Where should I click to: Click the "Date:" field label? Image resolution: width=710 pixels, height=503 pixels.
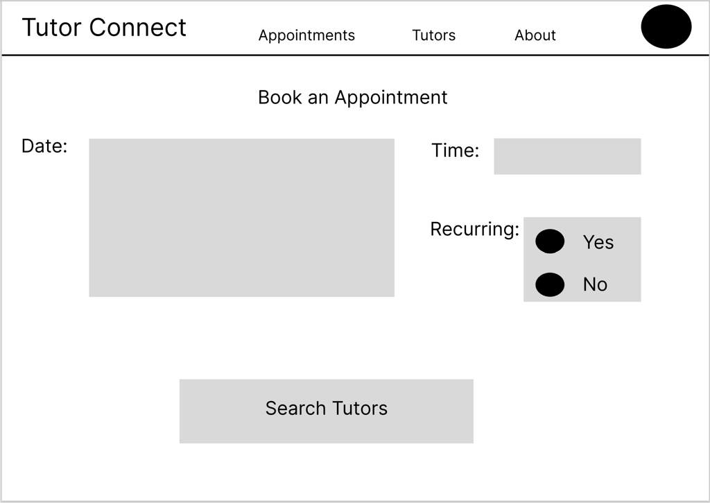[x=44, y=146]
